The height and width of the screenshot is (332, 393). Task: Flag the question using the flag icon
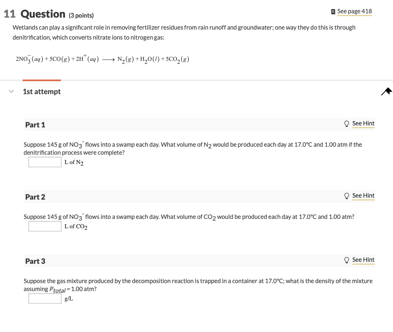pyautogui.click(x=386, y=91)
